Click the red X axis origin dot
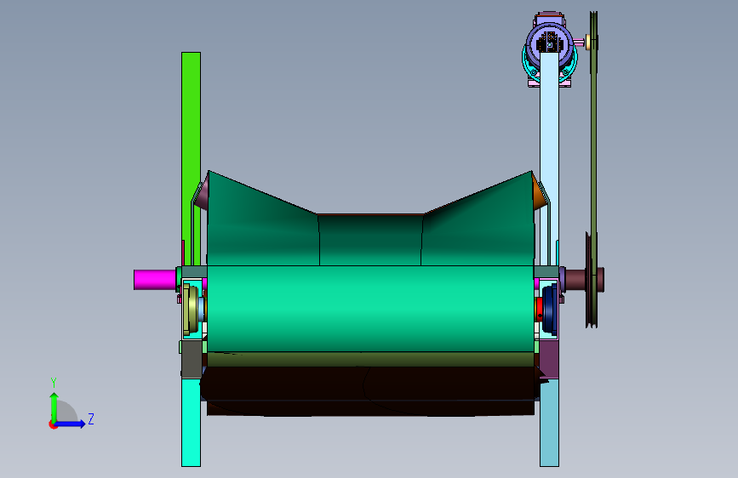This screenshot has width=738, height=478. click(x=53, y=424)
